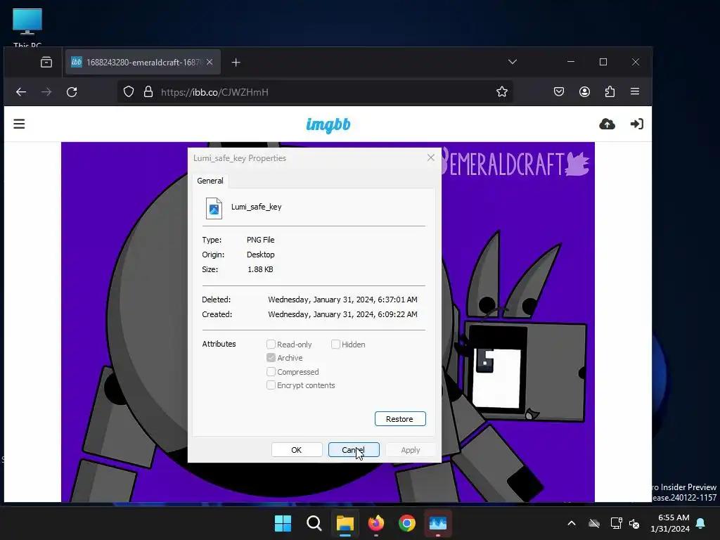Click the Firefox back arrow
This screenshot has width=720, height=540.
pos(21,92)
